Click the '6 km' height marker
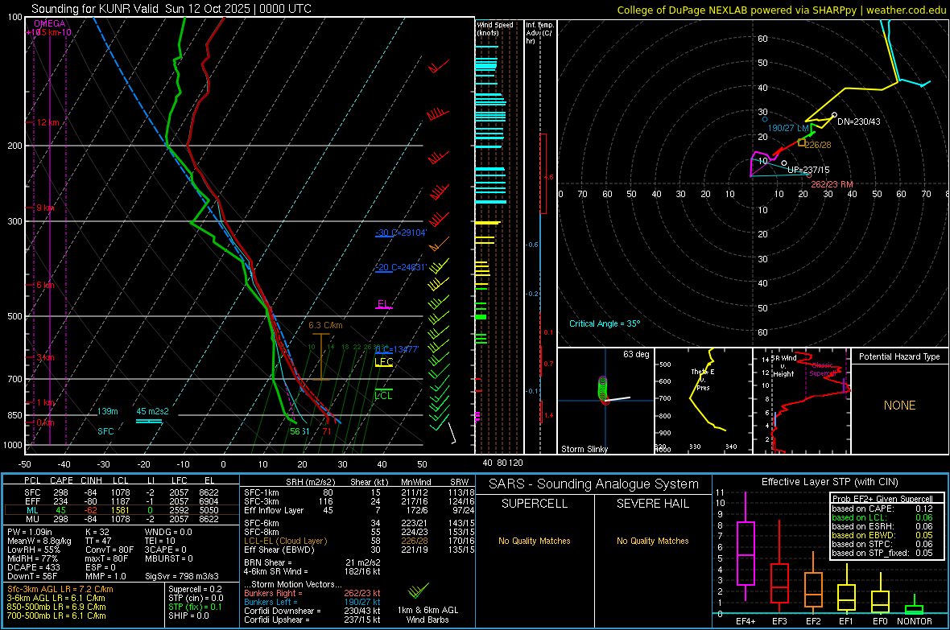 (x=45, y=285)
